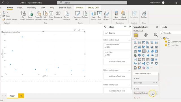Open the Modeling ribbon tab
Image resolution: width=181 pixels, height=102 pixels.
point(32,8)
